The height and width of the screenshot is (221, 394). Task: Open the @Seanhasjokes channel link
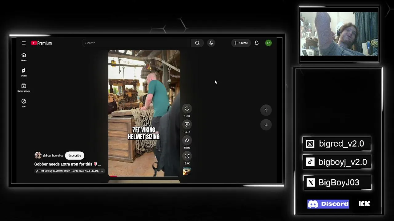(53, 156)
